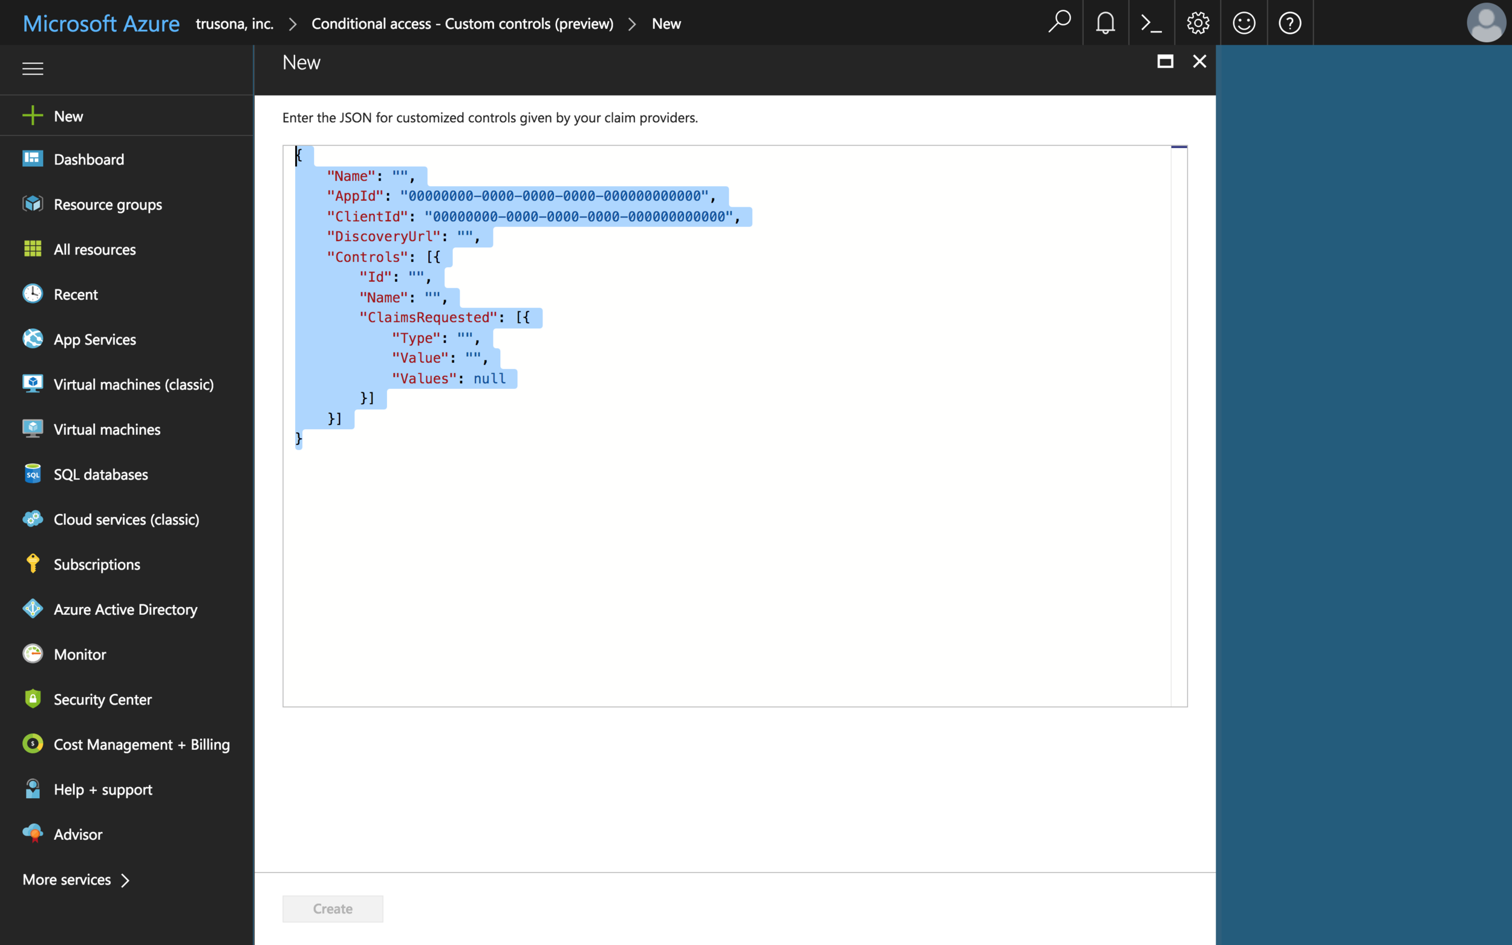Close the New blade
Screen dimensions: 1512x945
tap(1199, 61)
